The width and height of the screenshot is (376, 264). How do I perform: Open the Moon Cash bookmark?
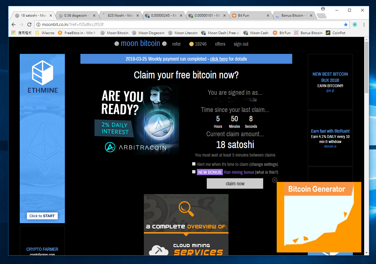(x=256, y=33)
